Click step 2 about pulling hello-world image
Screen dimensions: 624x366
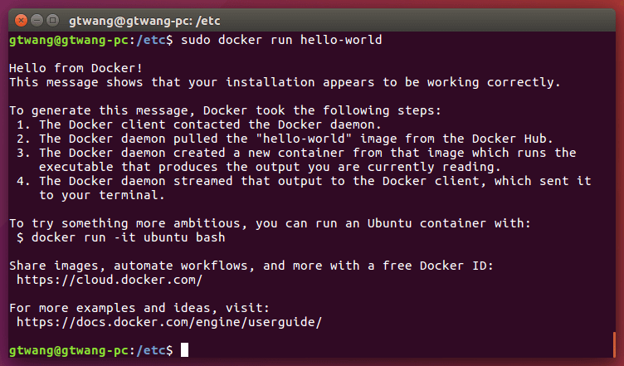click(285, 139)
